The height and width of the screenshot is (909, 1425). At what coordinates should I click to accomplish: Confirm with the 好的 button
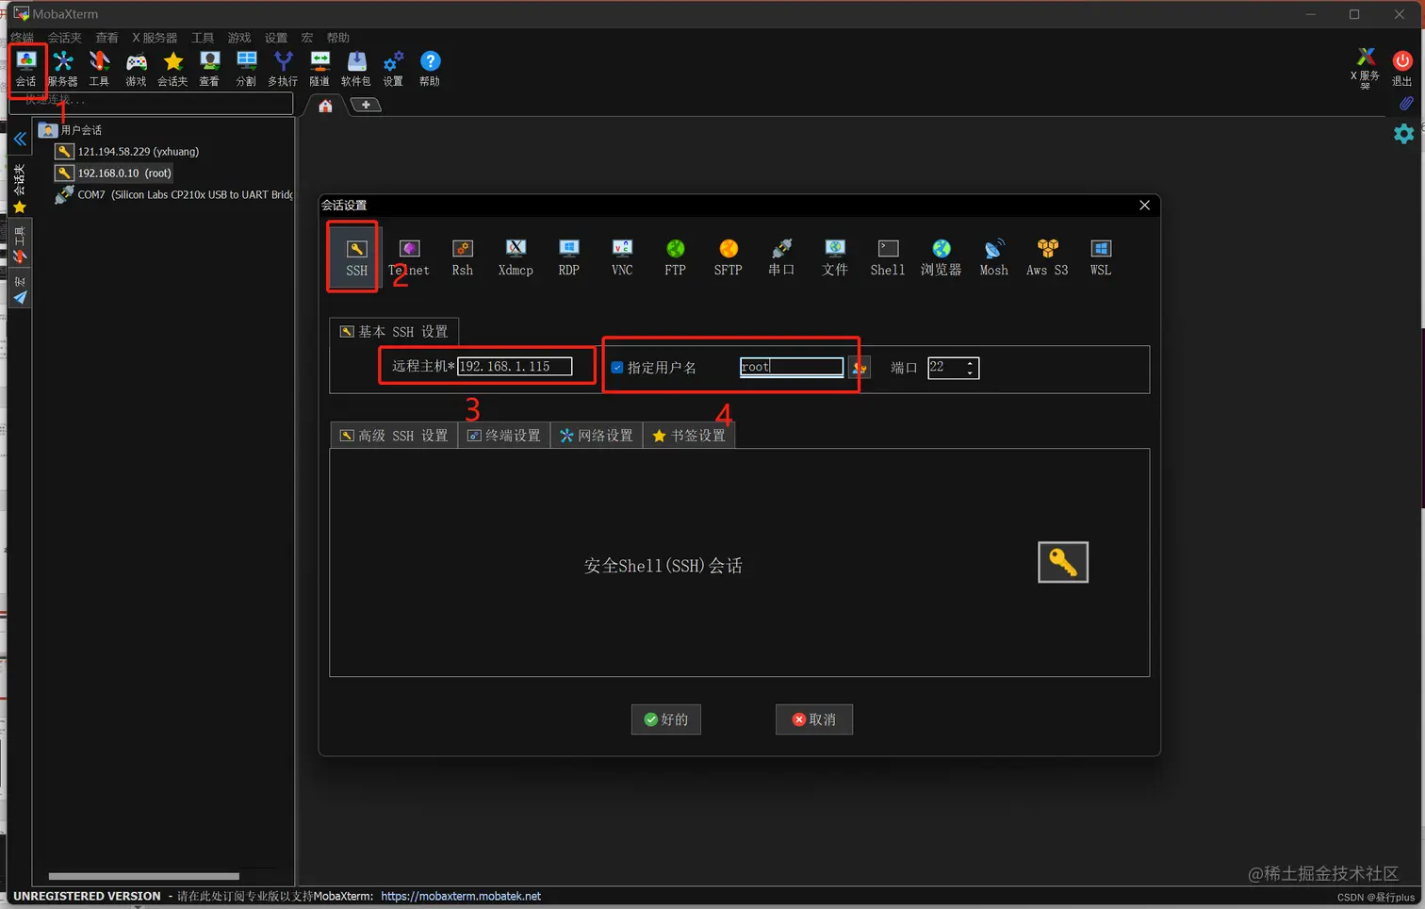(666, 719)
